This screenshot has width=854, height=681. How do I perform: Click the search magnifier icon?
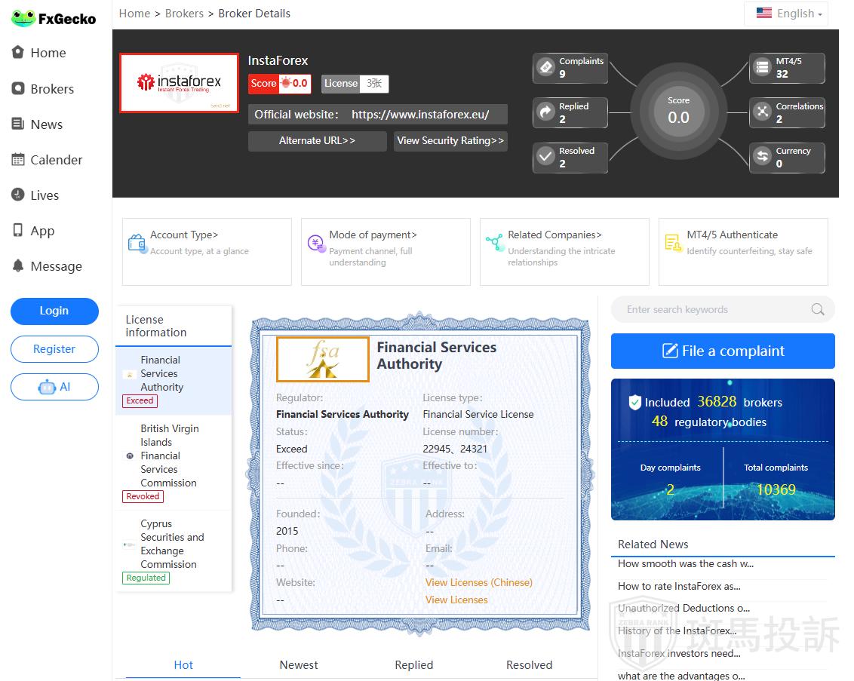coord(817,309)
